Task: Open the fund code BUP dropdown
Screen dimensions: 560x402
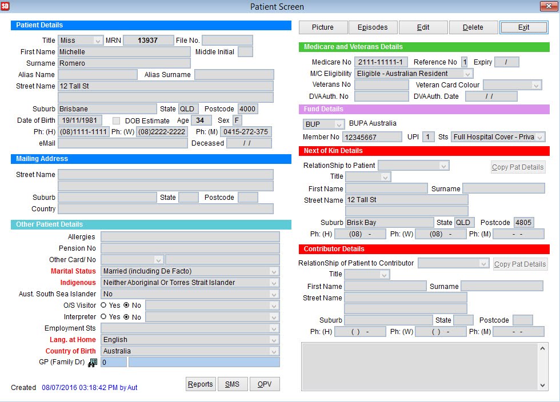Action: [x=338, y=124]
